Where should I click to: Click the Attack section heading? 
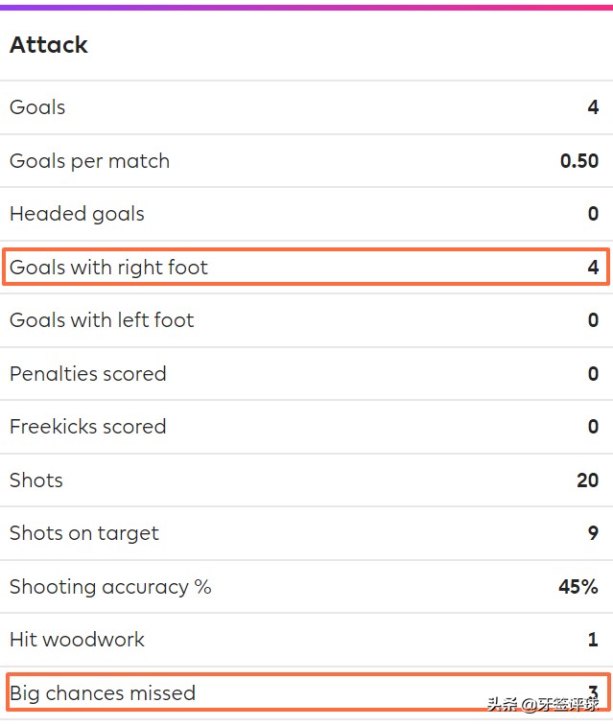coord(49,45)
